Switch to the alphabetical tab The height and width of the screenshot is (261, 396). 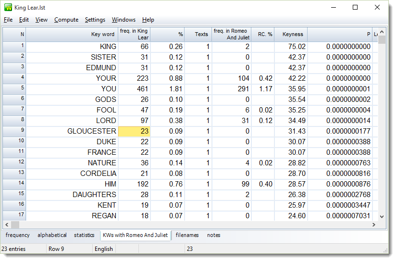(x=52, y=235)
